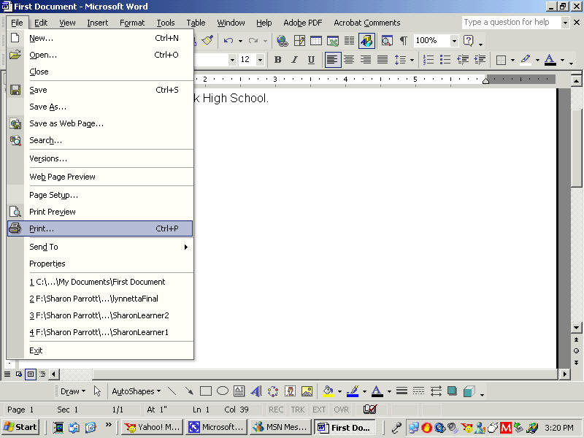Toggle the Drawing toolbar icon
Viewport: 584px width, 438px height.
tap(366, 40)
